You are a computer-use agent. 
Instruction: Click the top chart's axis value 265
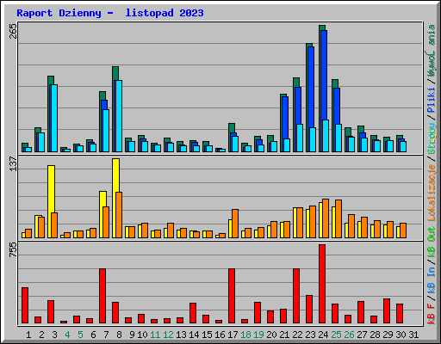[x=13, y=31]
